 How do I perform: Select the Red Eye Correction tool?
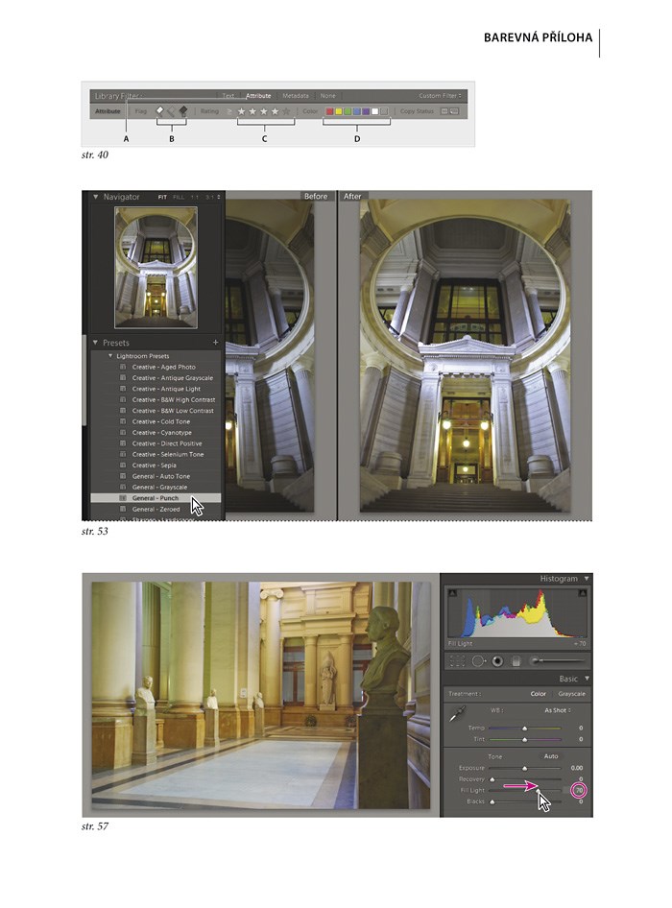pyautogui.click(x=497, y=660)
